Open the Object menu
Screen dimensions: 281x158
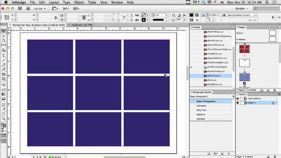point(79,2)
